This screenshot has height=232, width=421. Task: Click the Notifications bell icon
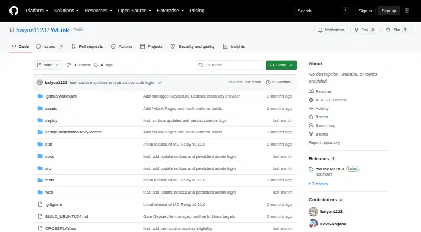pos(320,30)
